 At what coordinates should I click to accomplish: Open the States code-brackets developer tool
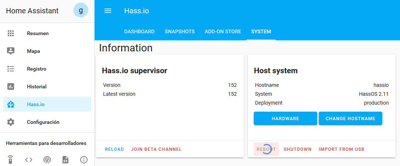point(28,160)
